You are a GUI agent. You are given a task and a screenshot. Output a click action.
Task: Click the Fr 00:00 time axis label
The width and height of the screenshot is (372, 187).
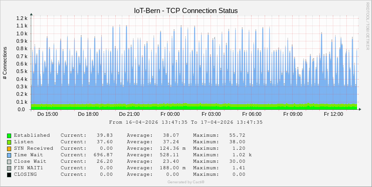click(x=170, y=114)
